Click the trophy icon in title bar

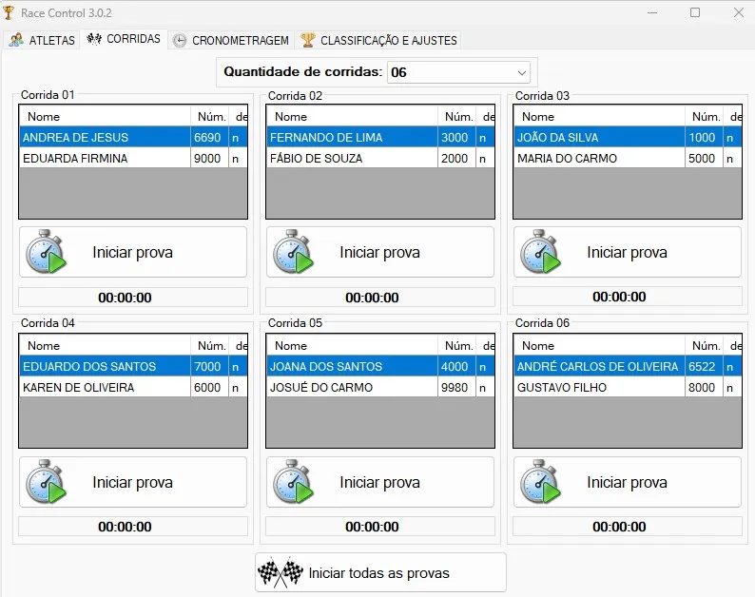10,13
